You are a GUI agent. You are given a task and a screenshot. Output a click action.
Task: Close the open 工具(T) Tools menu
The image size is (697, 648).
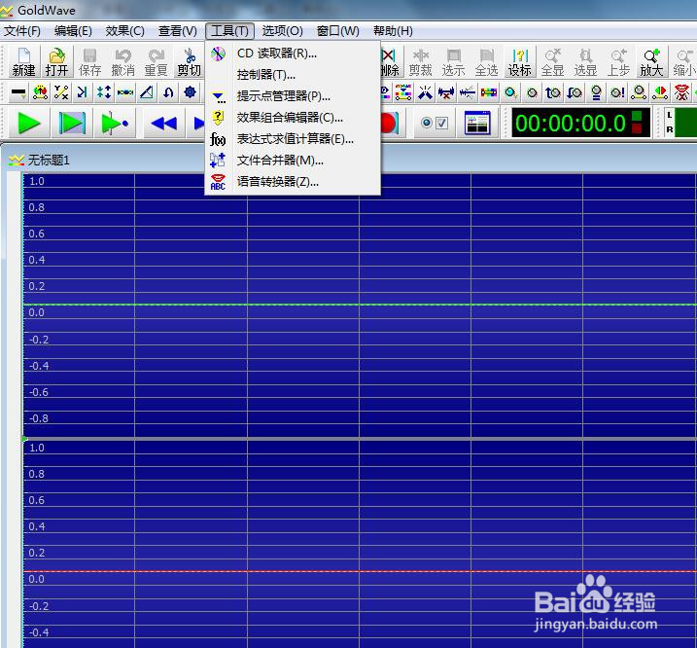(x=229, y=31)
